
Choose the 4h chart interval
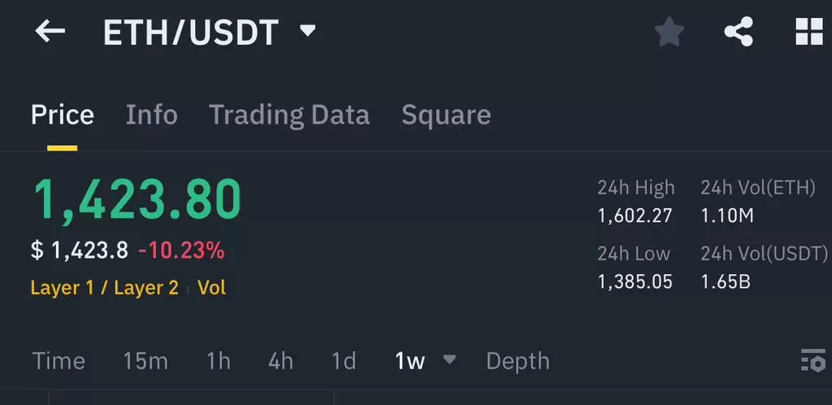[x=280, y=361]
